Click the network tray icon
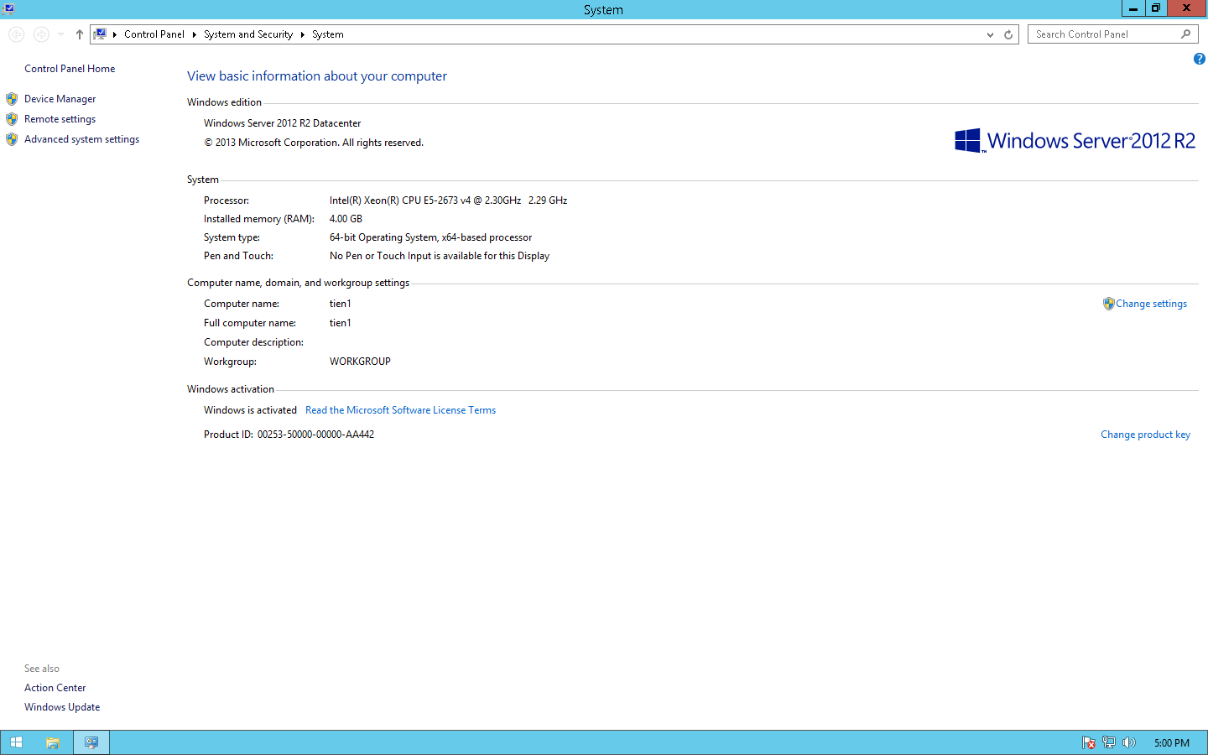1208x755 pixels. click(x=1109, y=742)
